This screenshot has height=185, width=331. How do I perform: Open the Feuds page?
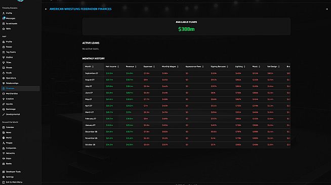[x=7, y=73]
